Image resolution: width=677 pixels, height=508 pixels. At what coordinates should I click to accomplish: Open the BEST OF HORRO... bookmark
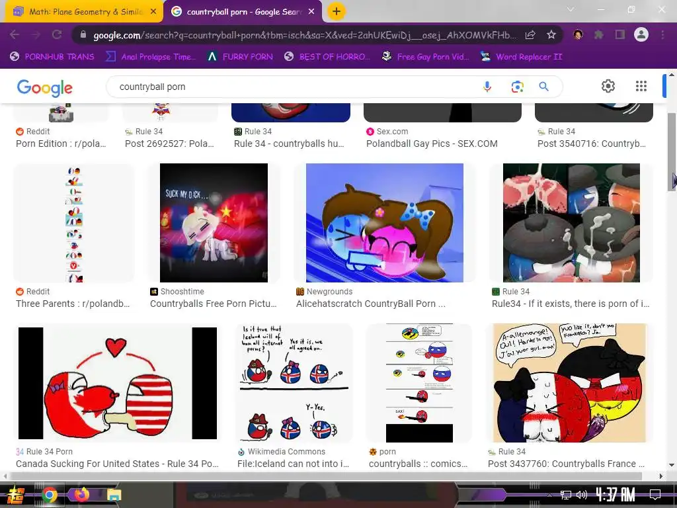[x=327, y=57]
